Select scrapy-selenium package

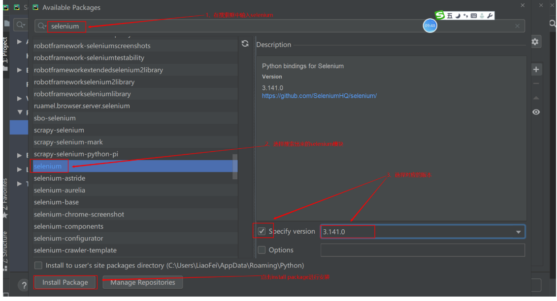[135, 130]
